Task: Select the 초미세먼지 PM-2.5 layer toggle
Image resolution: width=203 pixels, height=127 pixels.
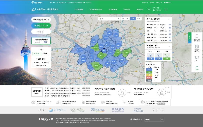Action: [41, 19]
